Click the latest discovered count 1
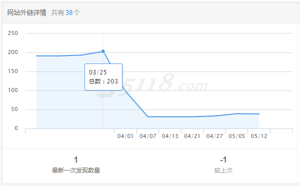This screenshot has height=187, width=300. (x=76, y=159)
